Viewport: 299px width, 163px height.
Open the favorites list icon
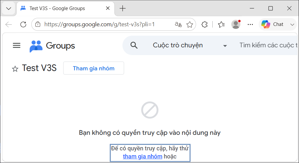tap(221, 24)
